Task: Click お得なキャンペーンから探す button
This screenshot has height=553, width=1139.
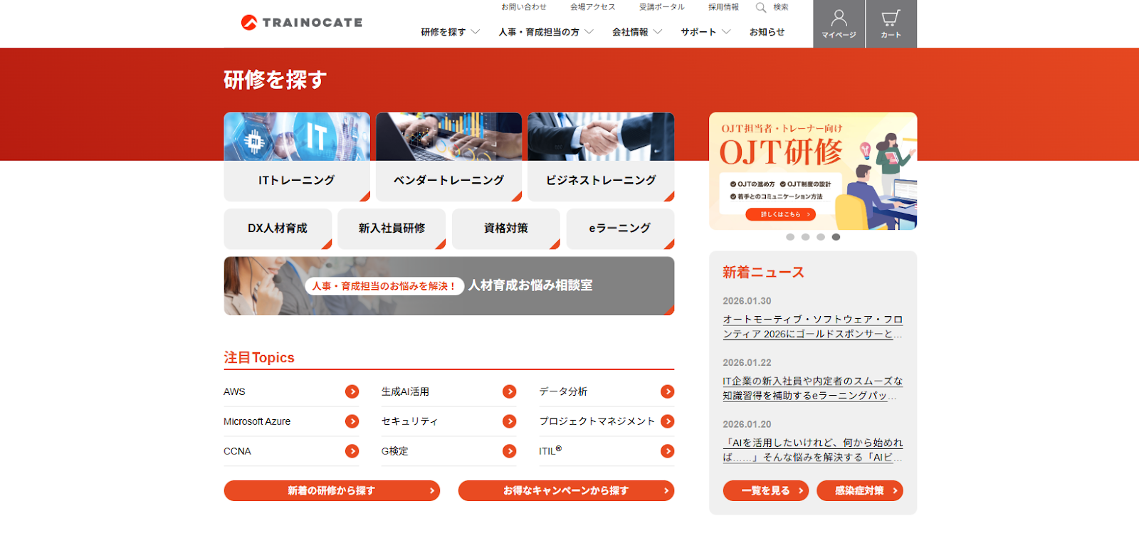Action: click(566, 490)
